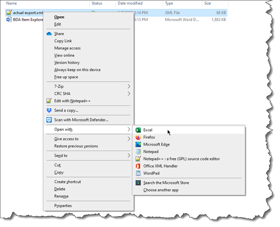Sort by the Size column header

tap(208, 3)
